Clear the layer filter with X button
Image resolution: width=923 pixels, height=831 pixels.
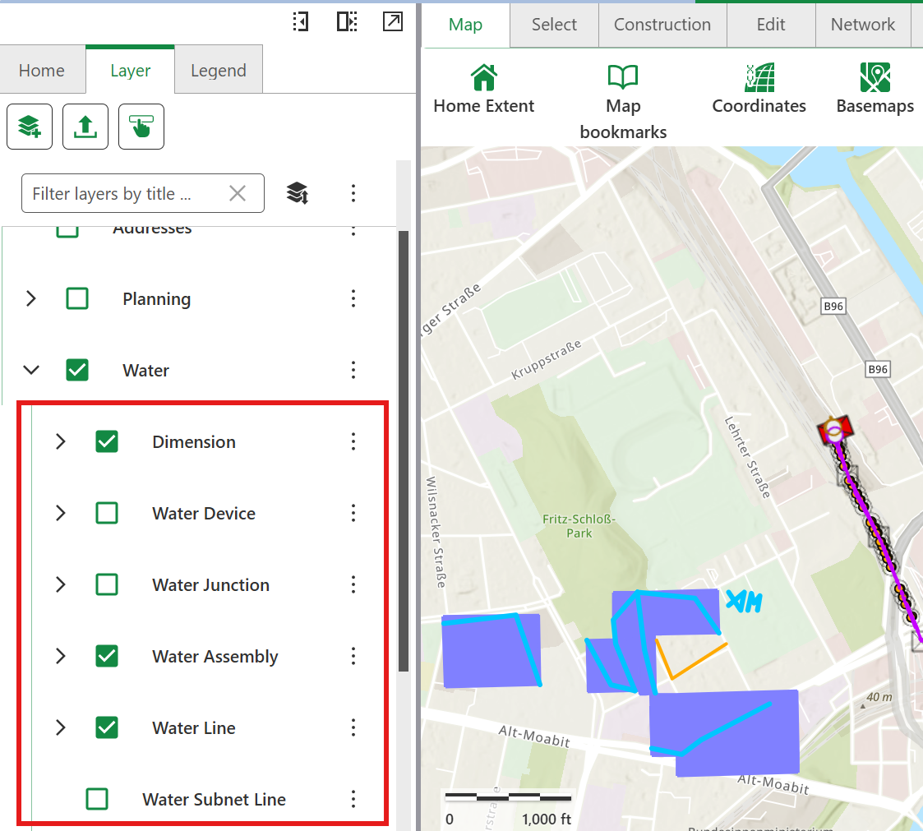(x=238, y=193)
